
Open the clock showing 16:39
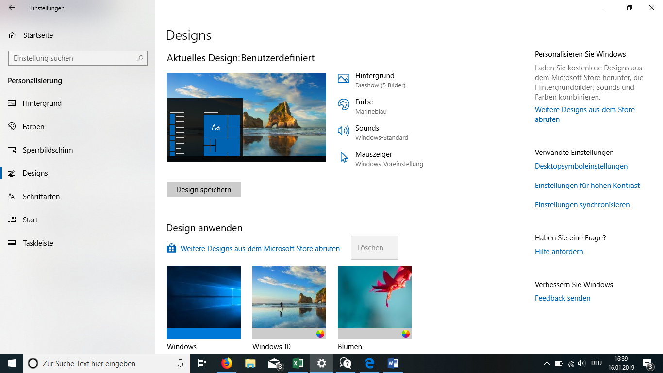(x=621, y=363)
